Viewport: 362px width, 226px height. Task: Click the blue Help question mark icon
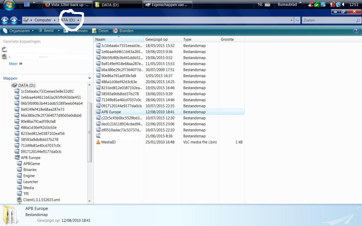[356, 31]
